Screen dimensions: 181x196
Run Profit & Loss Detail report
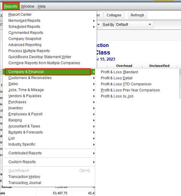[x=137, y=78]
